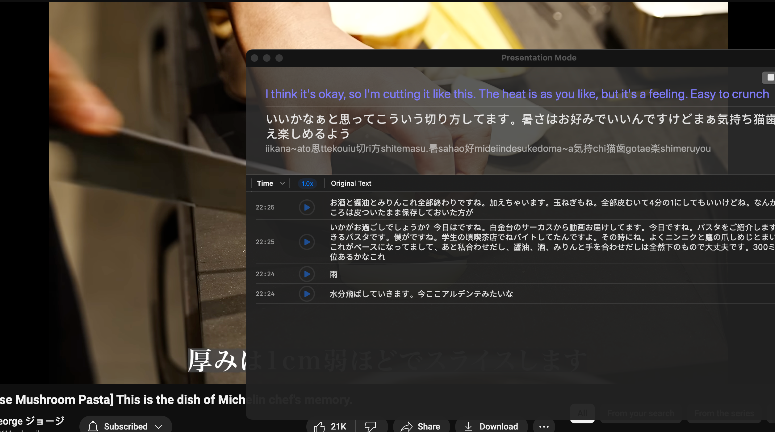Select the English translation line in Presentation Mode
This screenshot has width=775, height=432.
[517, 94]
